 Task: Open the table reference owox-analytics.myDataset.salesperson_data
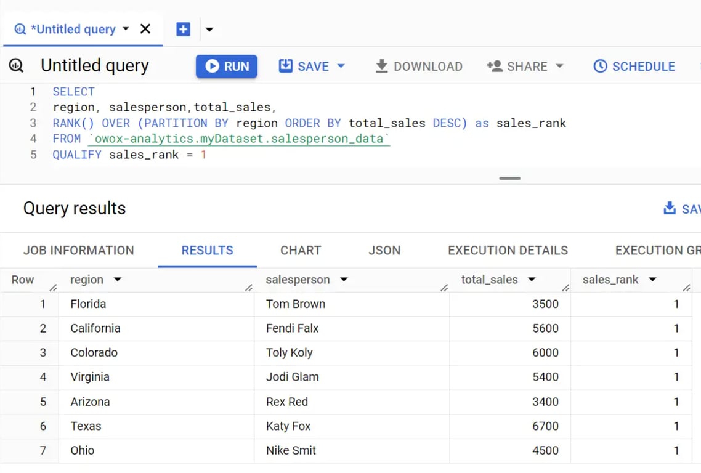239,139
